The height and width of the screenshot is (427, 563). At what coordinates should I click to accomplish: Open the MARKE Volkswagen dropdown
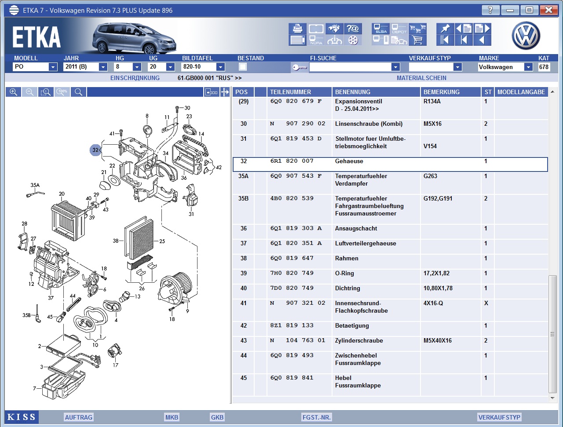tap(528, 67)
